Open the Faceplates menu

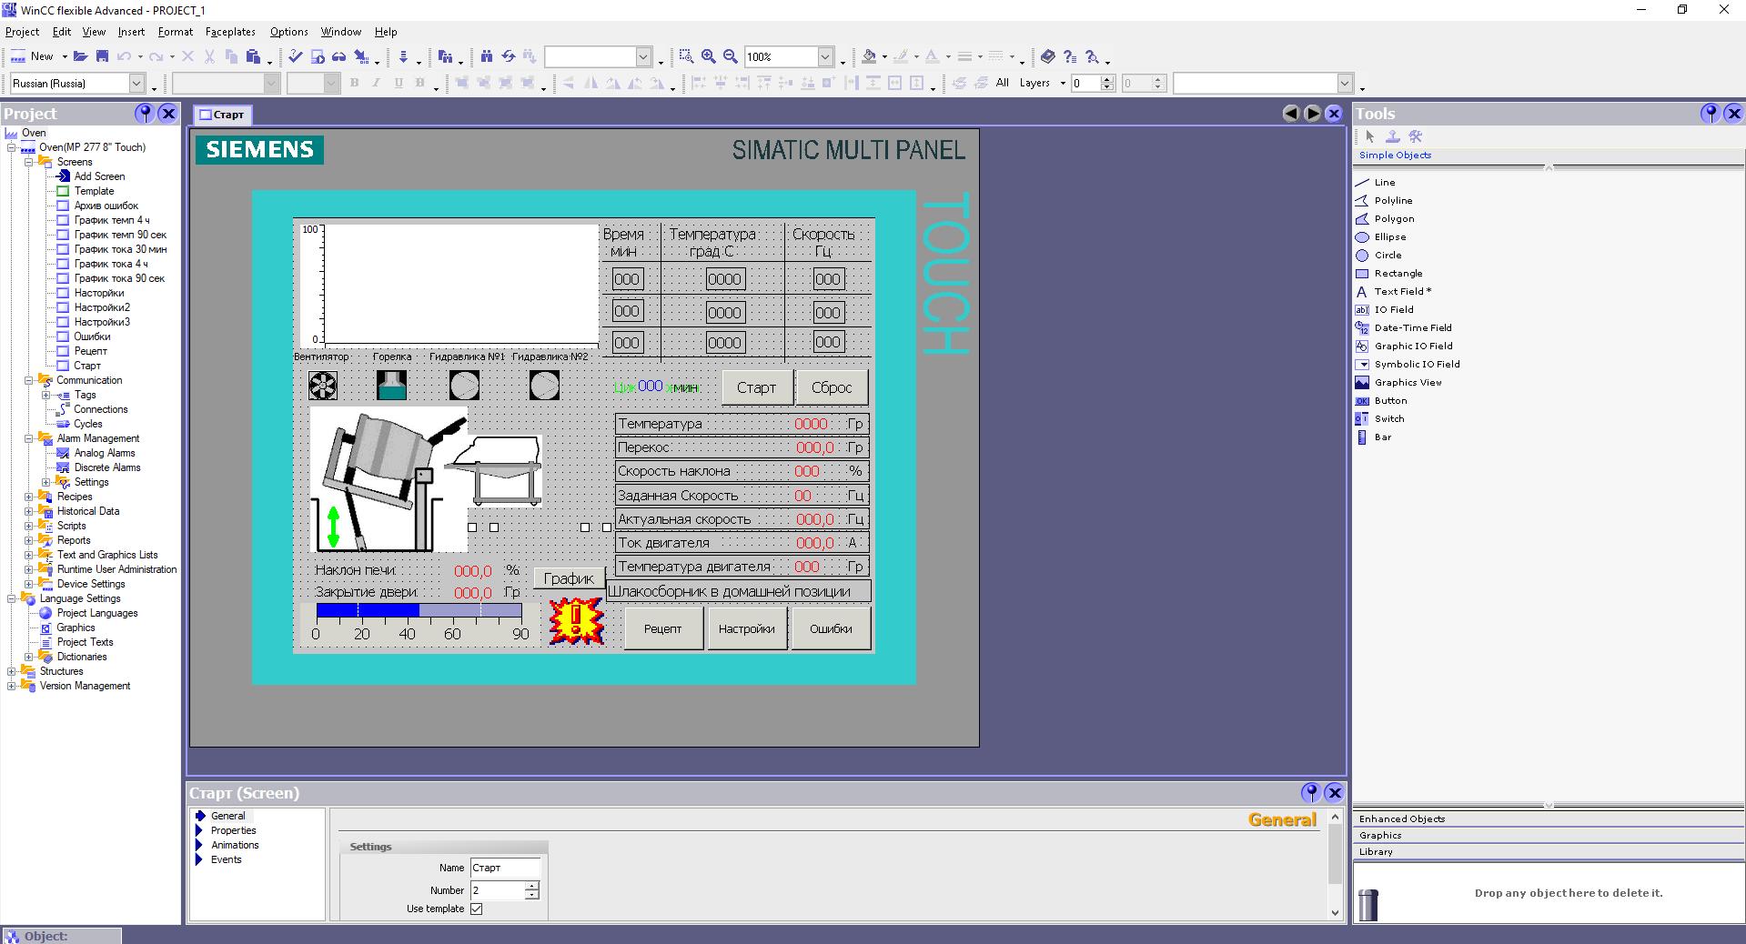pos(230,32)
